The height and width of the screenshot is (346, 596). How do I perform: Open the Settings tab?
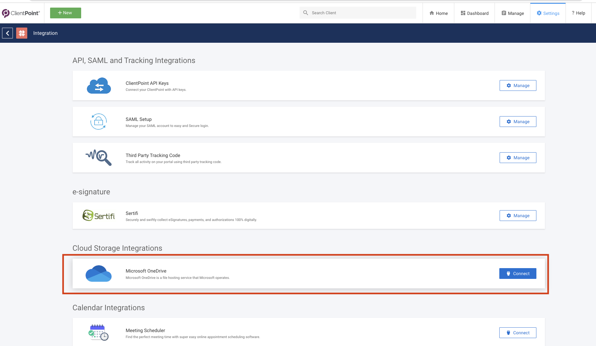[x=548, y=13]
